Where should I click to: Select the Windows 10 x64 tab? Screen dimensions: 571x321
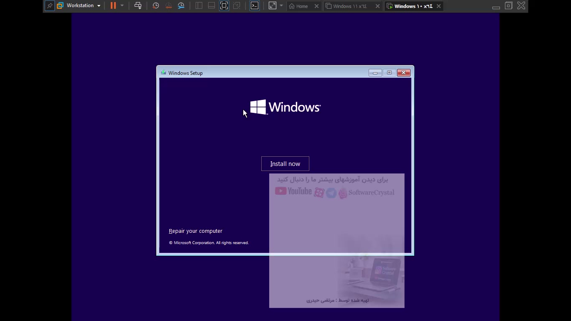tap(410, 6)
